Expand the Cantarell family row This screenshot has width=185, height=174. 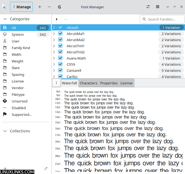(54, 71)
